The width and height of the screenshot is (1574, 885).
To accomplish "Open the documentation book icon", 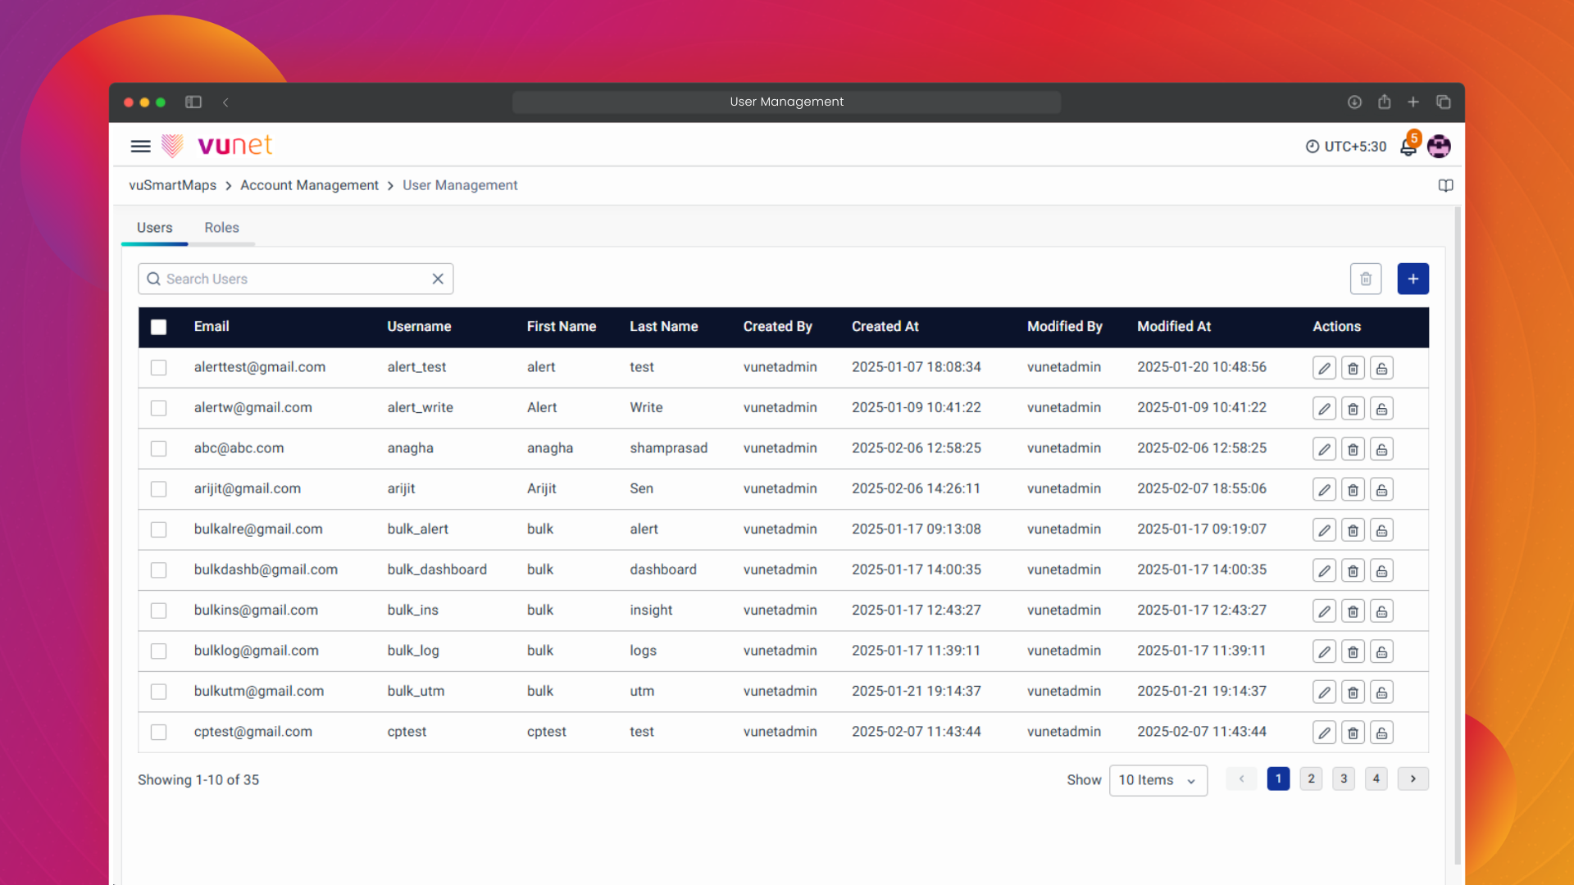I will pyautogui.click(x=1445, y=186).
